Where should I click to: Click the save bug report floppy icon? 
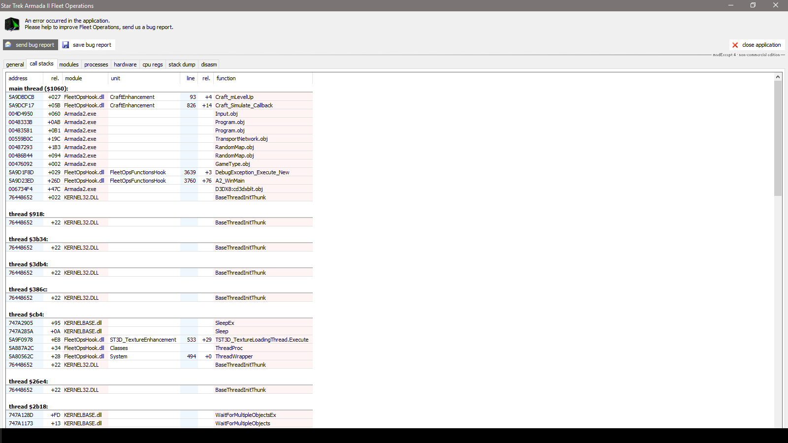66,45
